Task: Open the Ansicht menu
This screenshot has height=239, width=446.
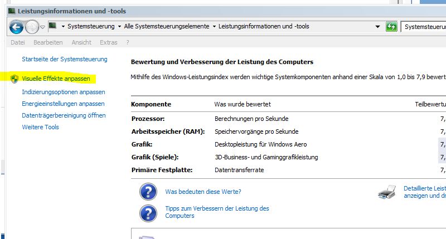Action: pyautogui.click(x=81, y=42)
